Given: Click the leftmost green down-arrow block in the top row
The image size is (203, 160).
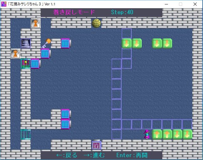Looking at the screenshot, I should (x=127, y=43).
